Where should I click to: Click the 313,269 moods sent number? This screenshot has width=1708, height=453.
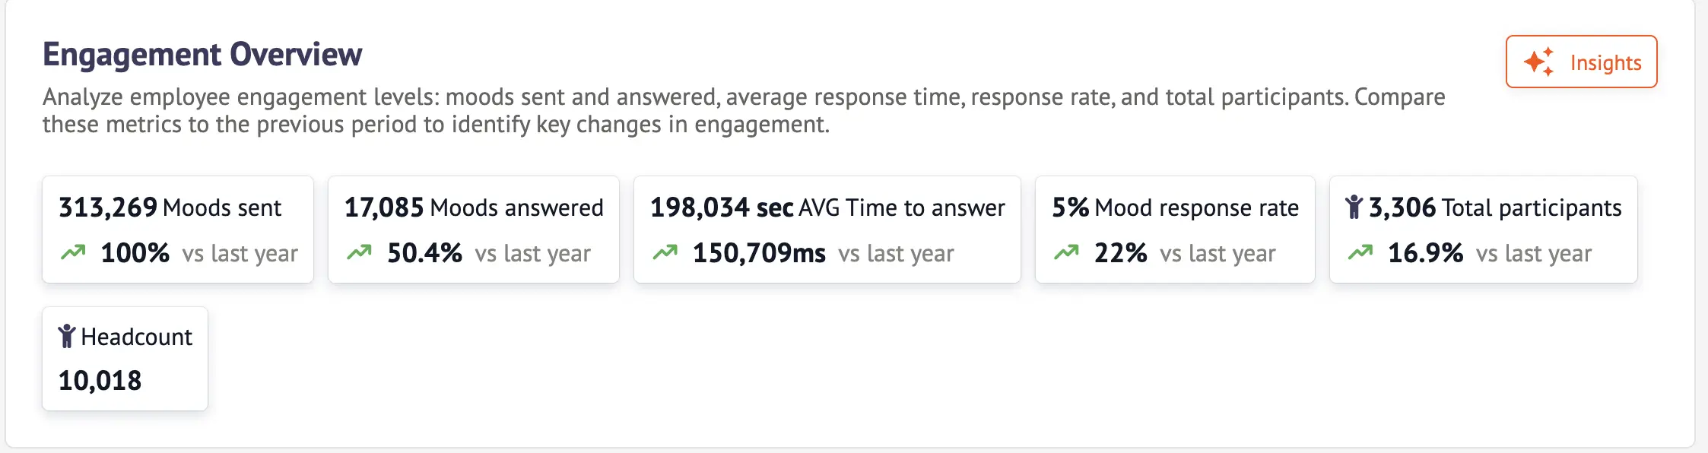click(108, 207)
